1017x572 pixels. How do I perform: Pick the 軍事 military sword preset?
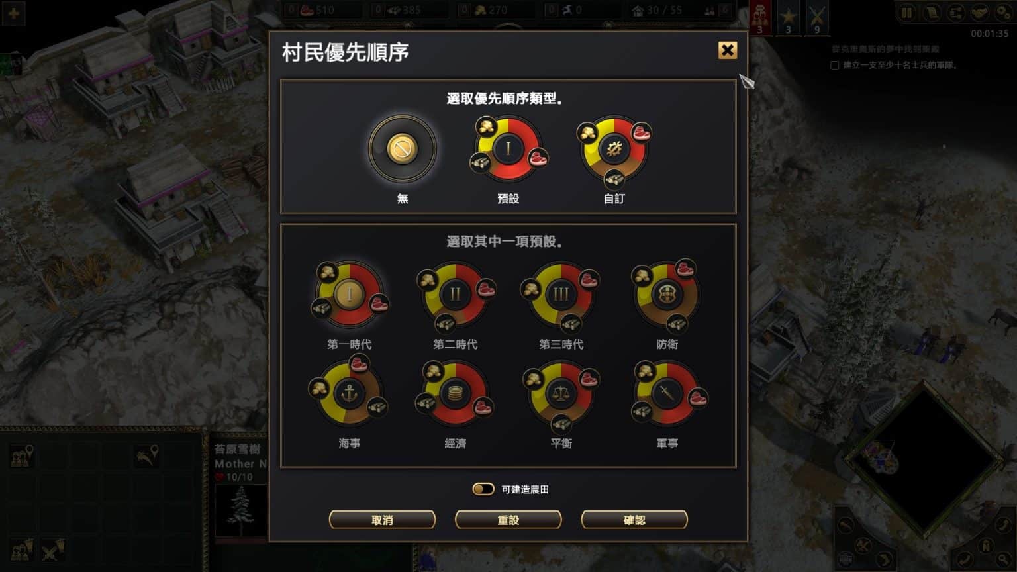(x=667, y=393)
